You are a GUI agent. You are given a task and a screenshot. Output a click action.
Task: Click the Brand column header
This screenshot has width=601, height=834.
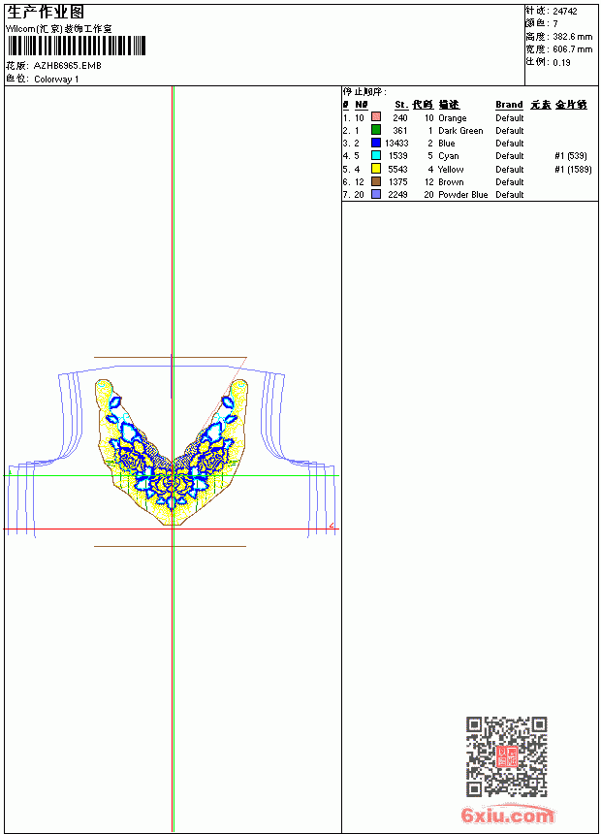(x=509, y=105)
